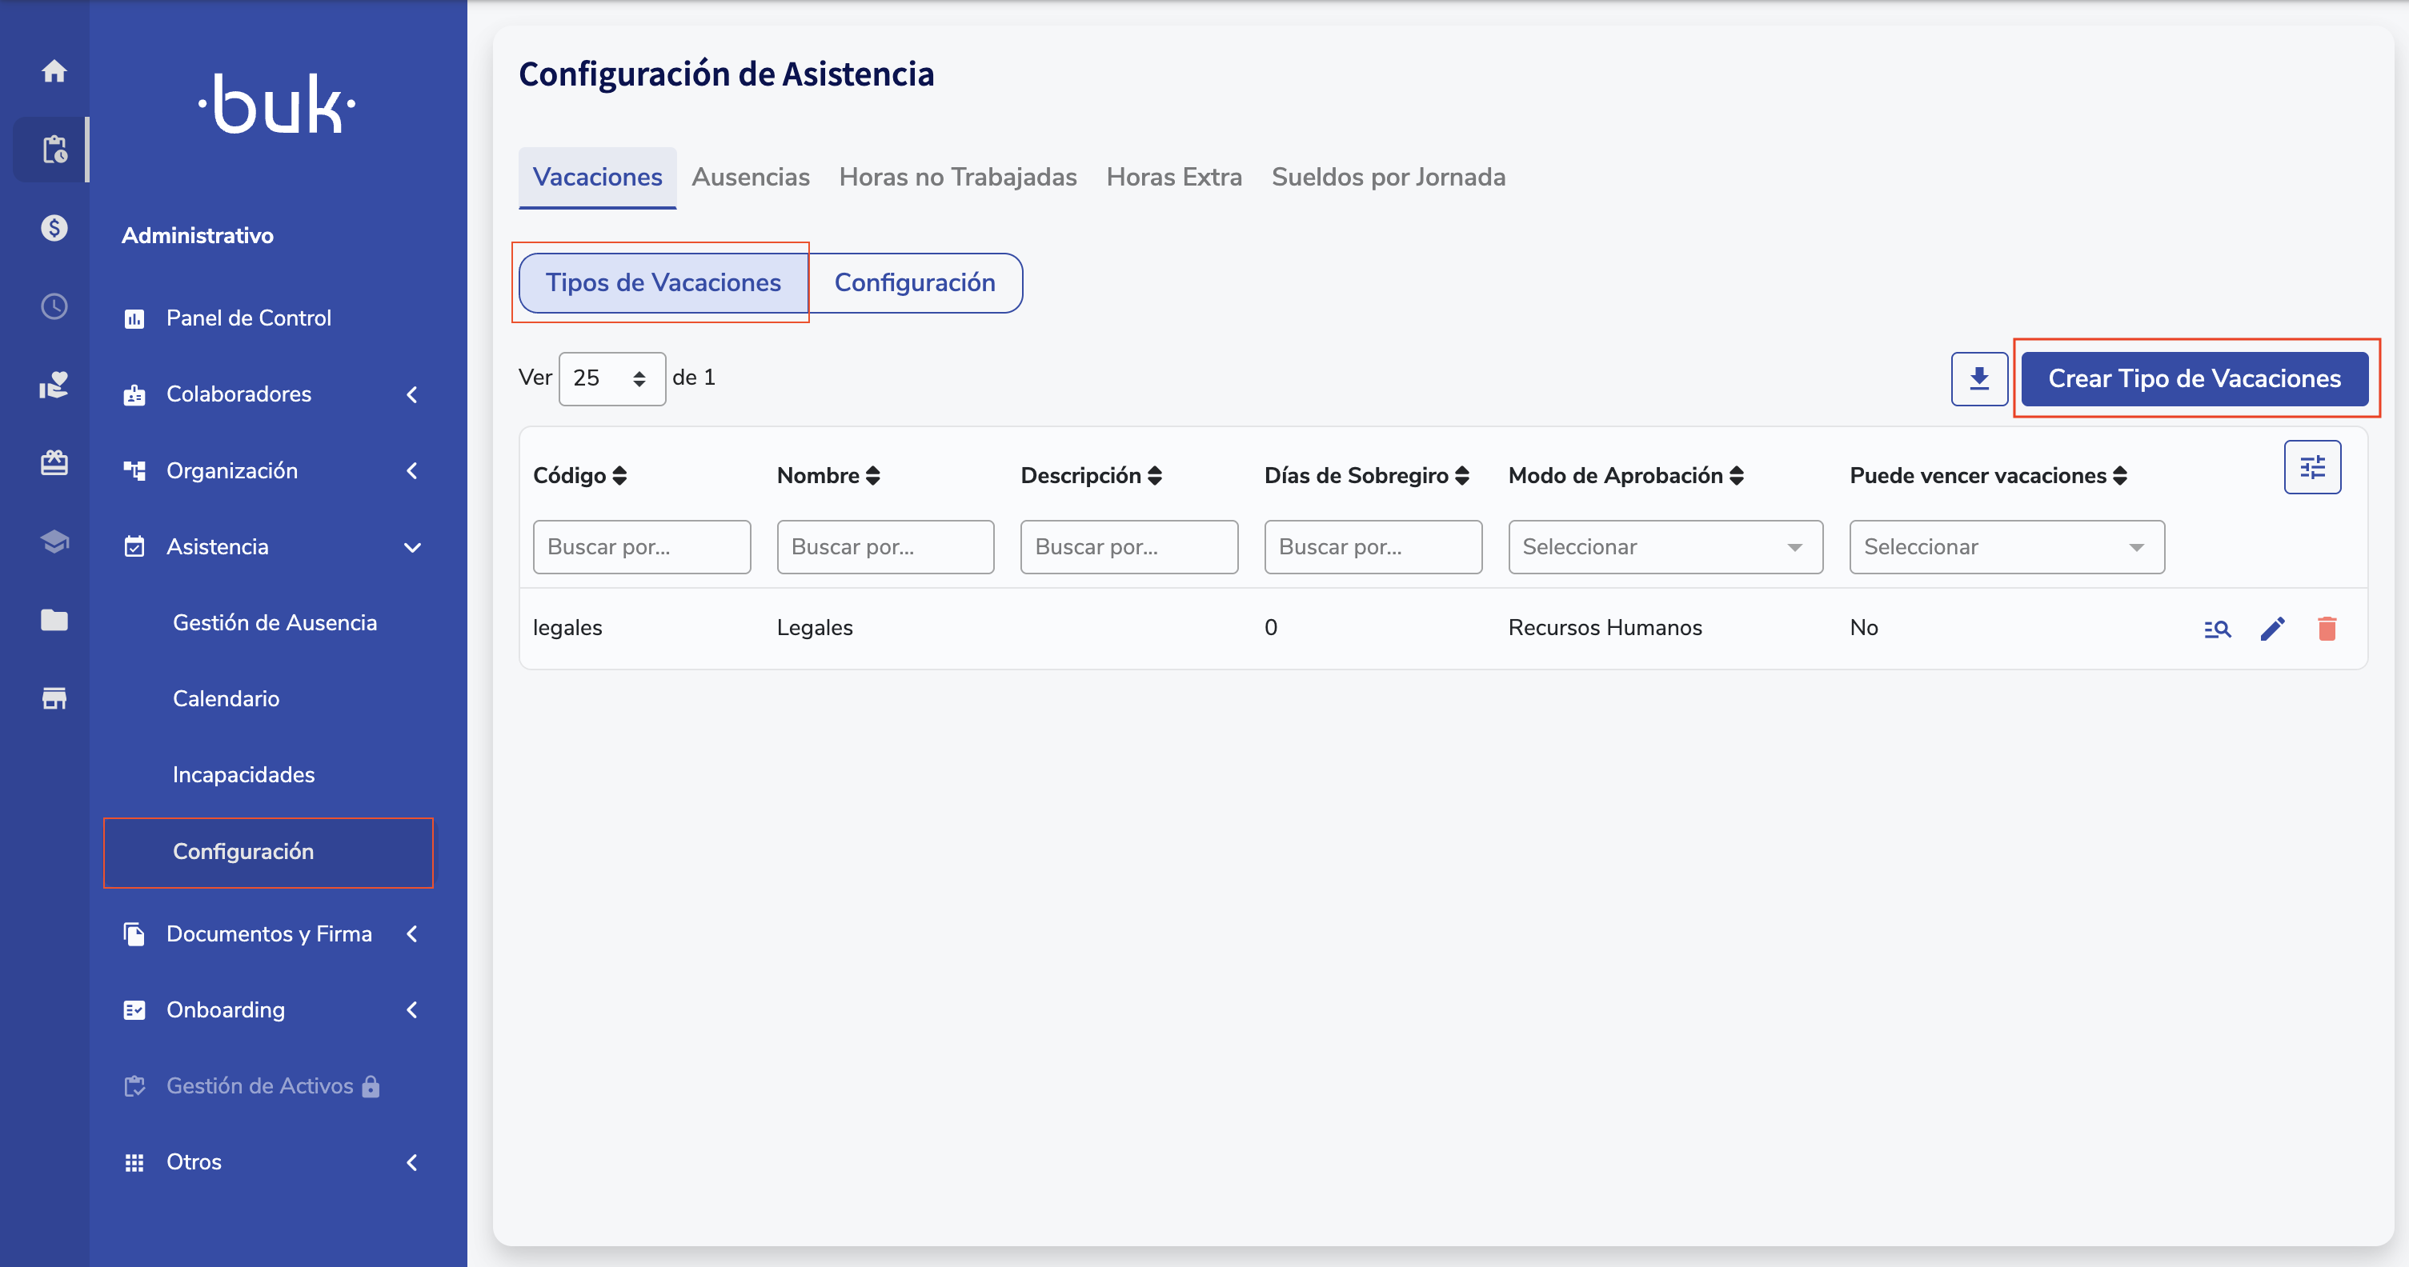
Task: Focus the Código search field
Action: point(642,548)
